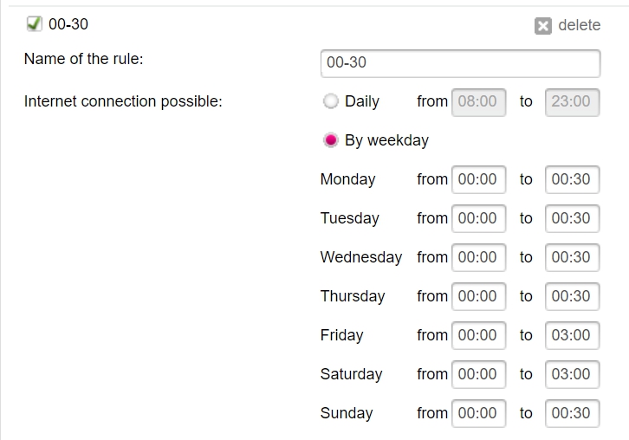Image resolution: width=629 pixels, height=440 pixels.
Task: Select the By weekday radio button
Action: click(331, 140)
